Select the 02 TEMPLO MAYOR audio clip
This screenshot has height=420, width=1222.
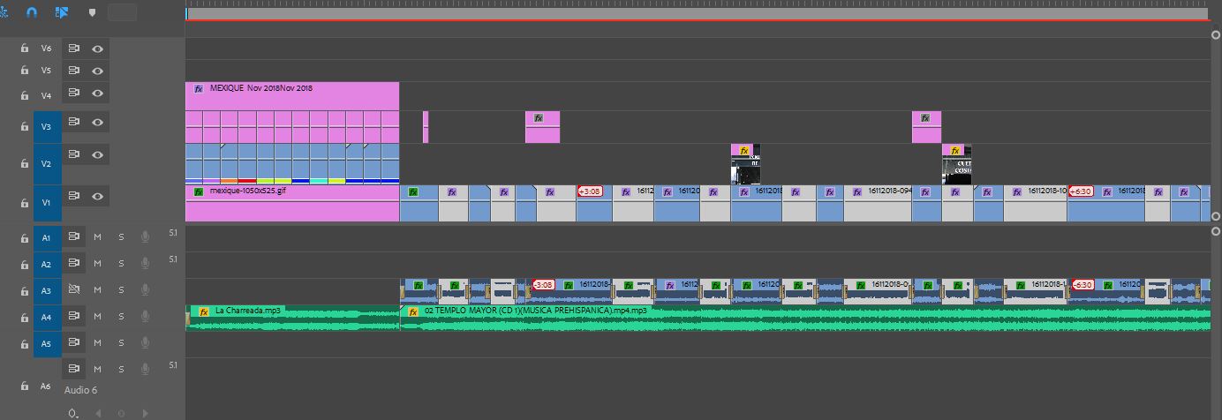804,319
